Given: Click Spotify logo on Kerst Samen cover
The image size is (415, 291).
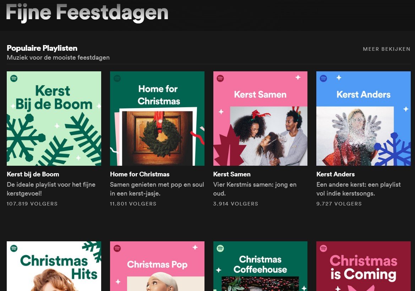Looking at the screenshot, I should [x=220, y=78].
